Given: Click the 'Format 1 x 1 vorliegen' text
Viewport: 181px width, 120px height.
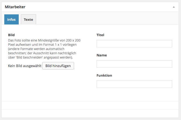Looking at the screenshot, I should pyautogui.click(x=63, y=44).
